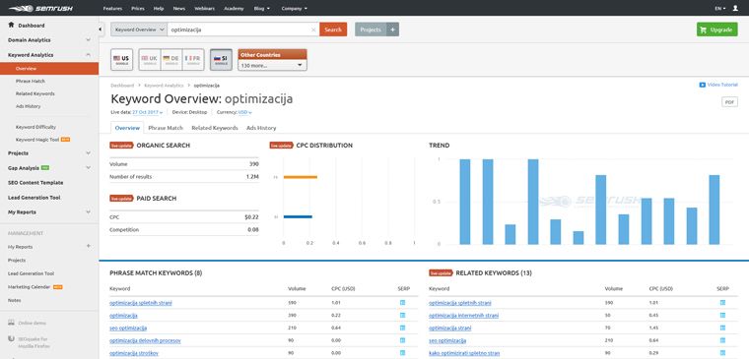
Task: Select the FR Google database
Action: [x=193, y=60]
